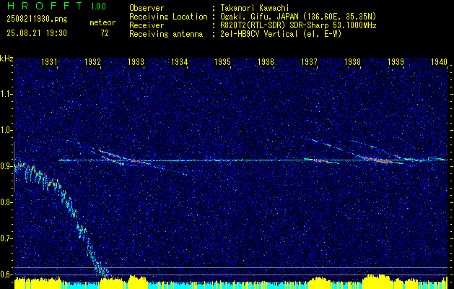Click the 1932 time marker
This screenshot has width=454, height=289.
pyautogui.click(x=92, y=62)
